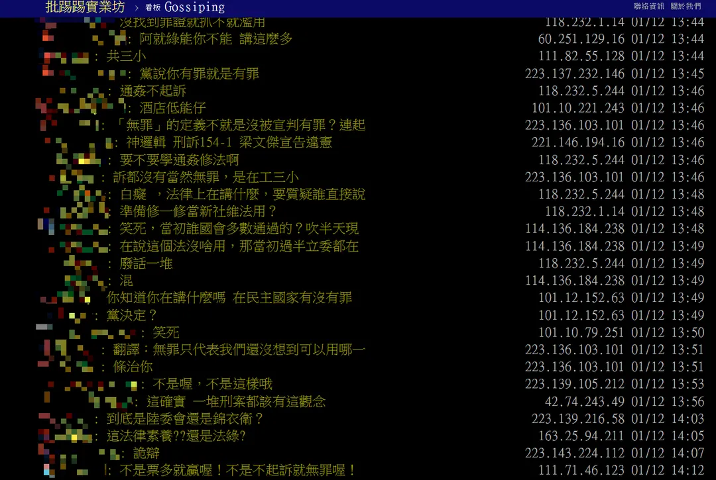716x480 pixels.
Task: Click comment starting 在說這個法沒啥用
Action: (239, 246)
